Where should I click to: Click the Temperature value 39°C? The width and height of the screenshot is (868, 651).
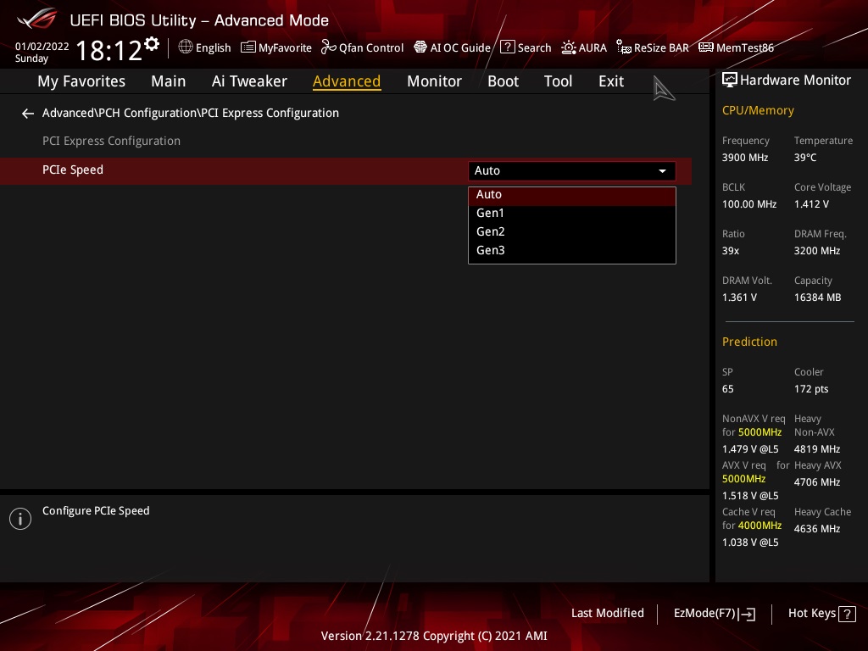tap(805, 158)
